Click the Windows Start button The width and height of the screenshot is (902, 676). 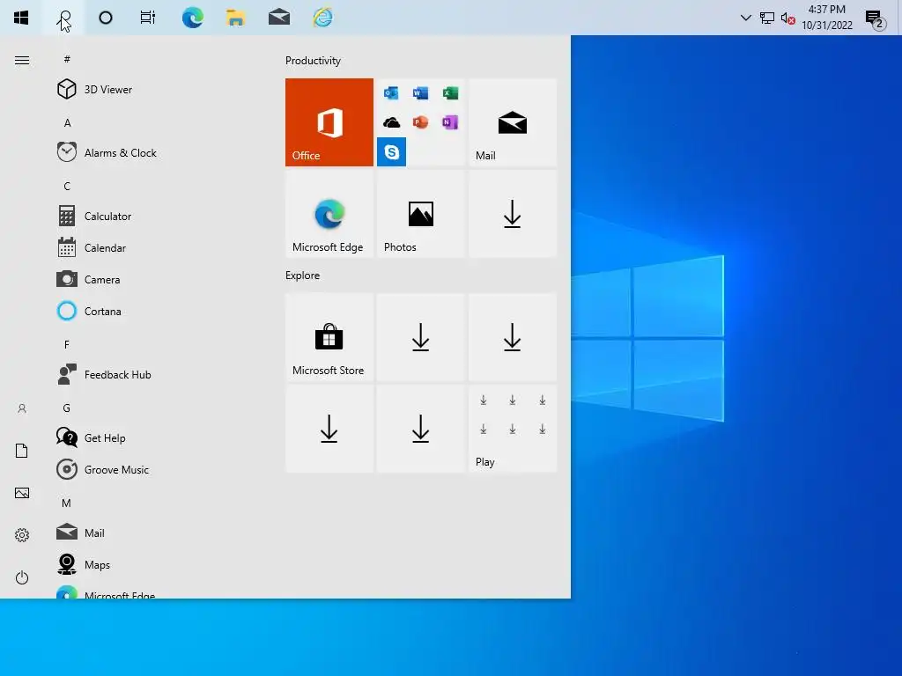(21, 18)
